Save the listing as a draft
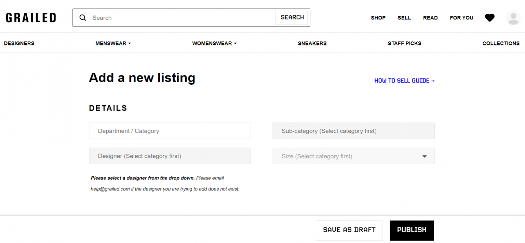The width and height of the screenshot is (525, 243). click(x=349, y=230)
